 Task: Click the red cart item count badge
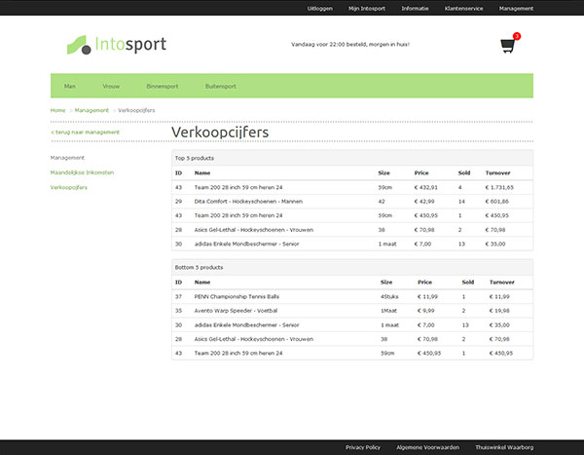click(x=516, y=36)
